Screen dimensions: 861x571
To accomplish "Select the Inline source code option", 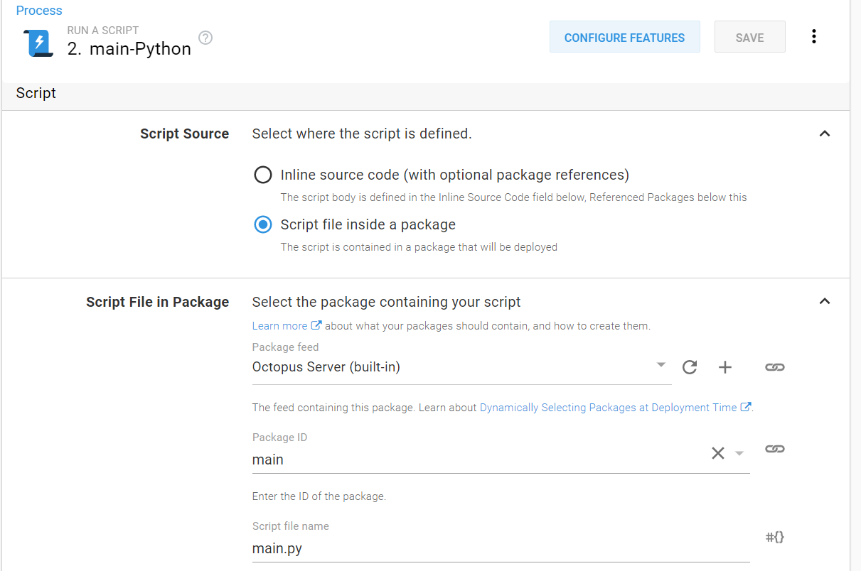I will [263, 174].
